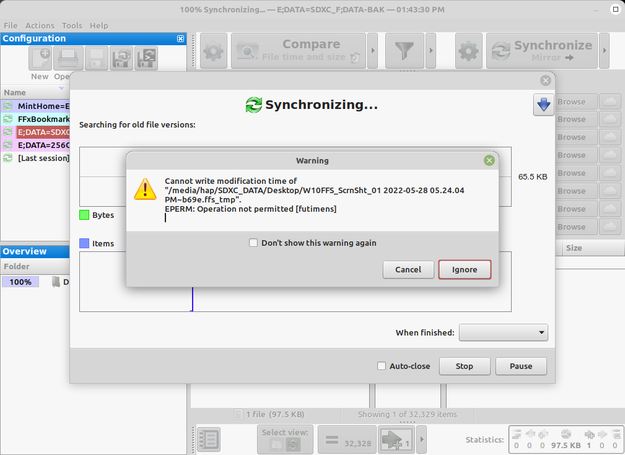This screenshot has height=455, width=625.
Task: Click the Folder column header in Overview
Action: [35, 267]
